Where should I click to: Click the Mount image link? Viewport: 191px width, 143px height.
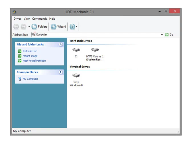(x=30, y=56)
